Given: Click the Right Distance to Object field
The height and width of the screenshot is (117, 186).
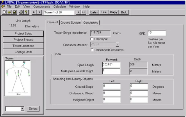Looking at the screenshot, I should (139, 93).
